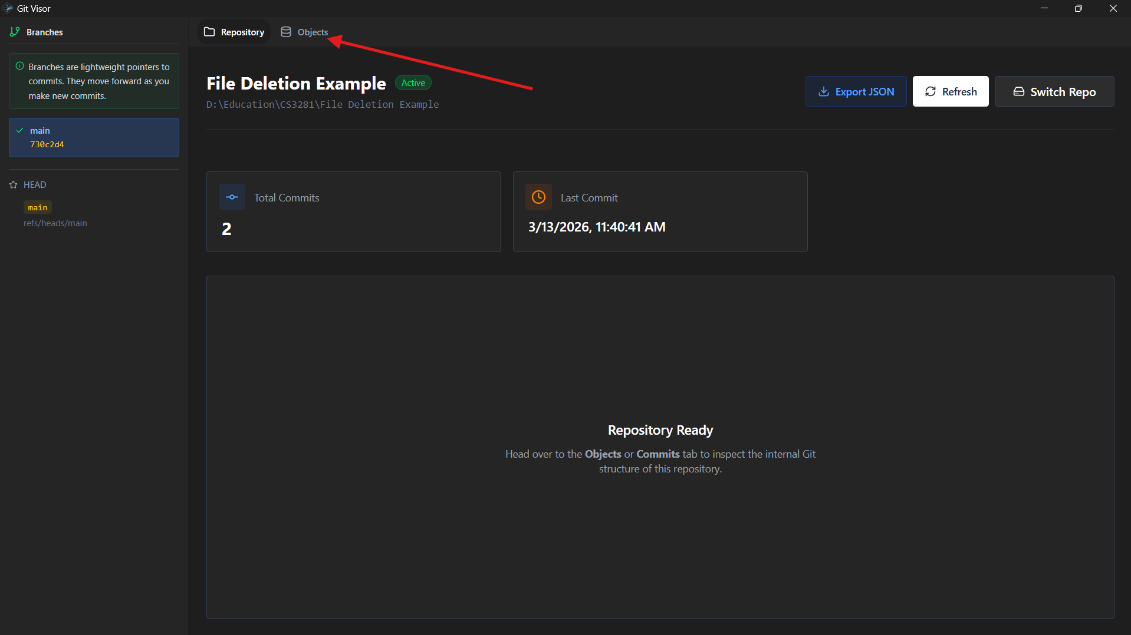Image resolution: width=1131 pixels, height=635 pixels.
Task: Click the refs/heads/main reference text
Action: pyautogui.click(x=55, y=223)
